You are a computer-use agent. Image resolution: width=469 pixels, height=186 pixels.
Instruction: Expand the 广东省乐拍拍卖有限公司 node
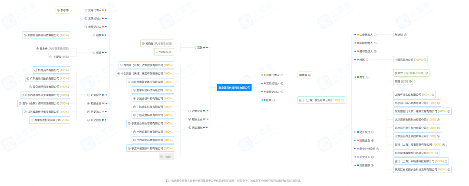[x=28, y=78]
